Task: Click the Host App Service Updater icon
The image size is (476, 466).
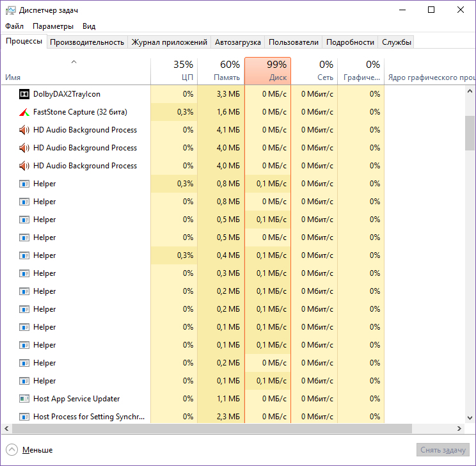Action: tap(24, 399)
